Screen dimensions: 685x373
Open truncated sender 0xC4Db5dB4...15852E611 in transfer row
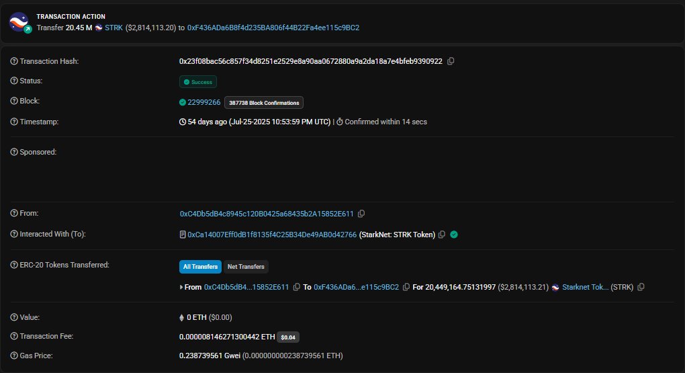tap(246, 287)
